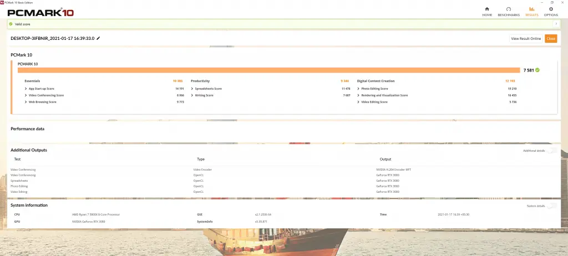Click the Rendering and Visualization value 16 455
This screenshot has height=256, width=568.
pyautogui.click(x=512, y=95)
